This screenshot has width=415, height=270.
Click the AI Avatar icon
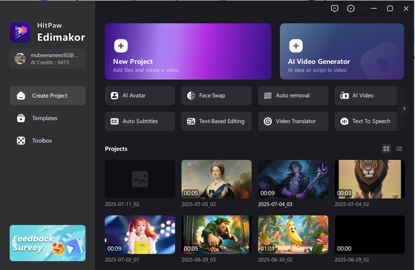click(114, 96)
